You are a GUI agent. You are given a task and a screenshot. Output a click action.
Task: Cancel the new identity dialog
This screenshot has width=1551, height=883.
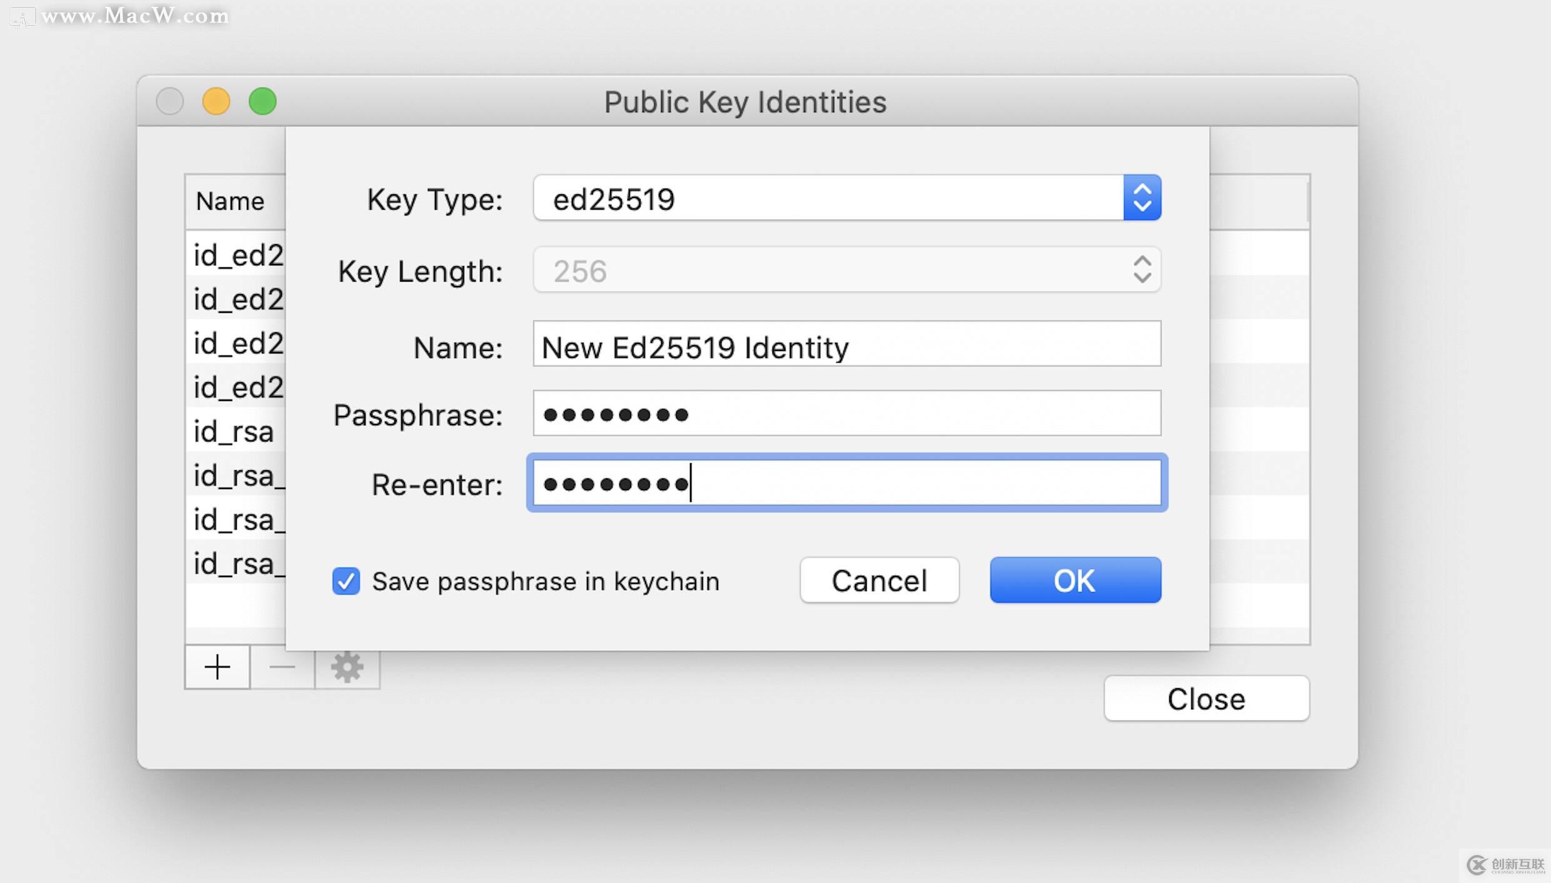pos(879,580)
